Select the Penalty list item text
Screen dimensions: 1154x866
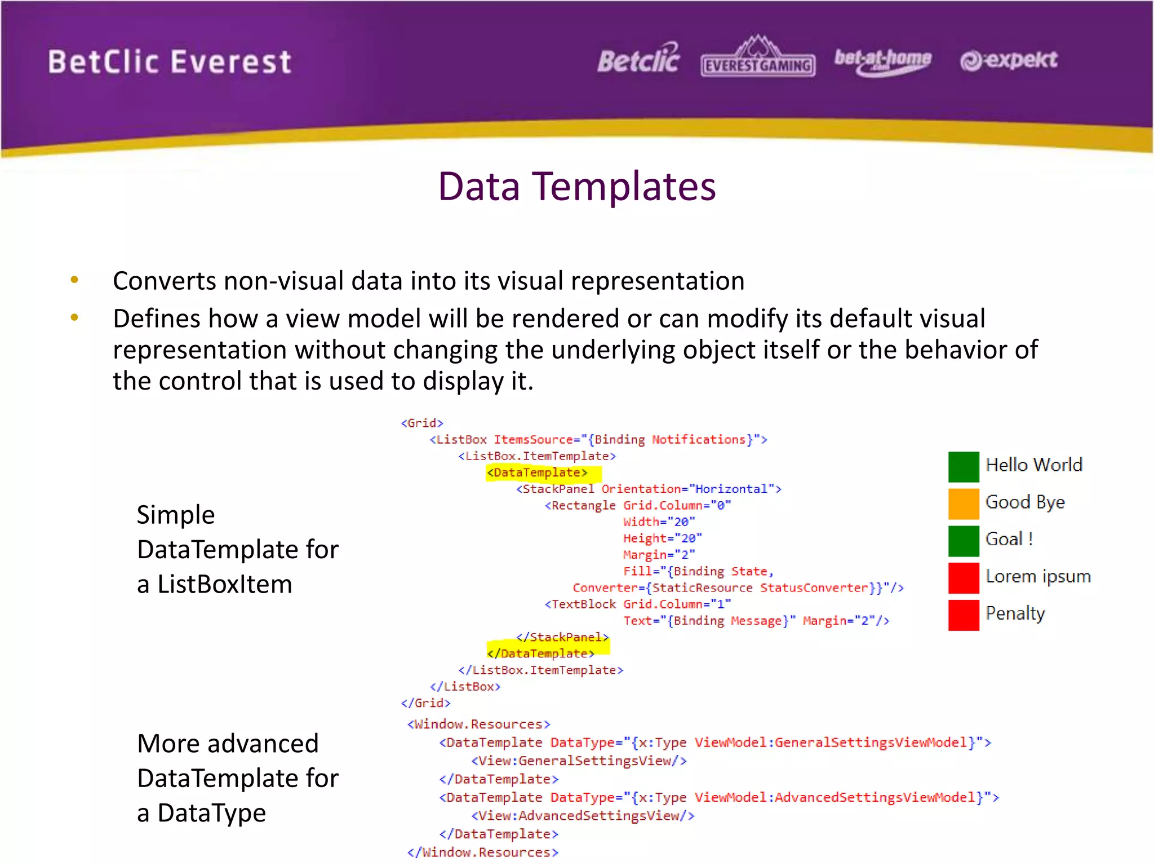coord(1015,613)
